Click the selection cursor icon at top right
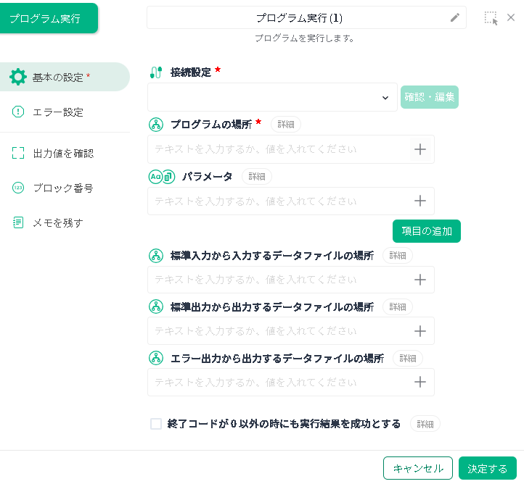524x484 pixels. pyautogui.click(x=491, y=18)
